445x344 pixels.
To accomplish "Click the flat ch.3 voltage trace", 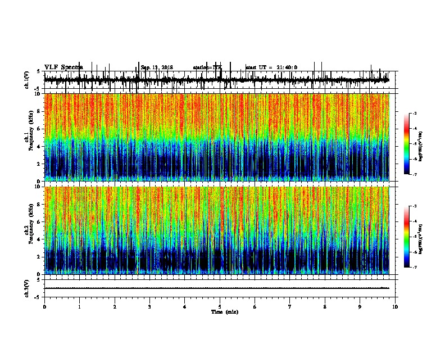I will [x=216, y=288].
